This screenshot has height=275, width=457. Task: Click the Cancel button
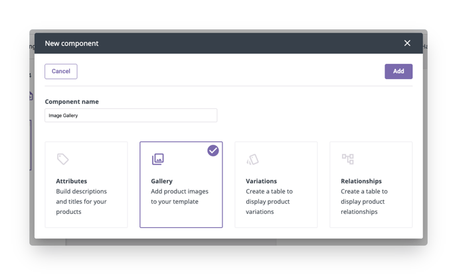click(61, 71)
